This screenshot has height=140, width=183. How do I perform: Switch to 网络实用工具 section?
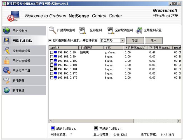point(24,71)
